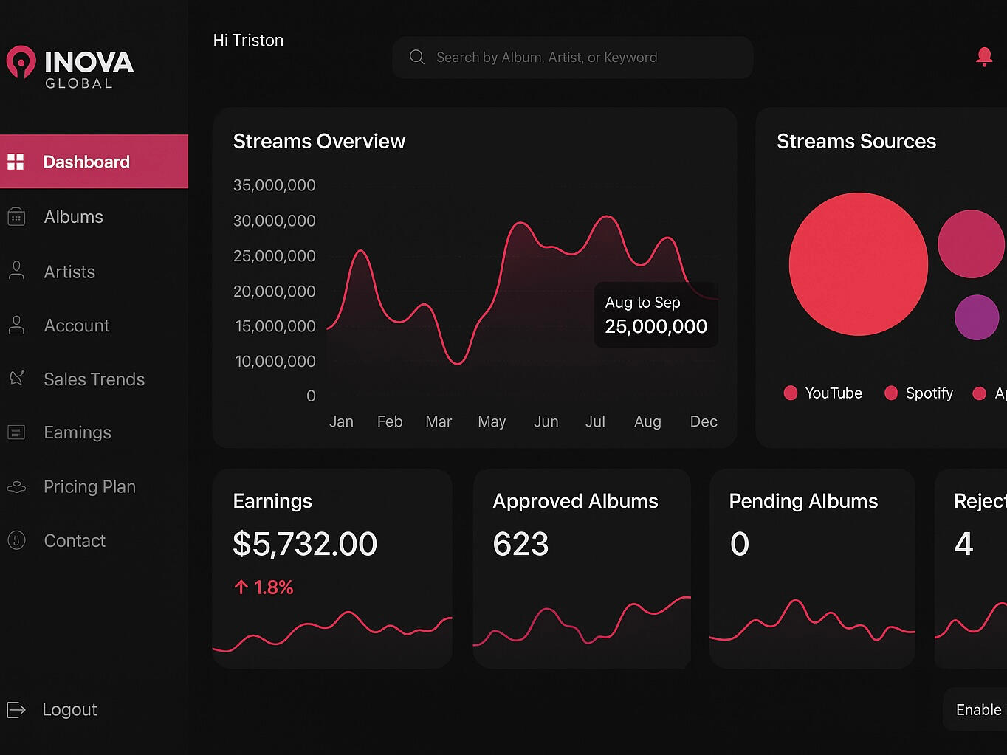Viewport: 1007px width, 755px height.
Task: Click the purple bubble in Streams Sources
Action: (976, 317)
